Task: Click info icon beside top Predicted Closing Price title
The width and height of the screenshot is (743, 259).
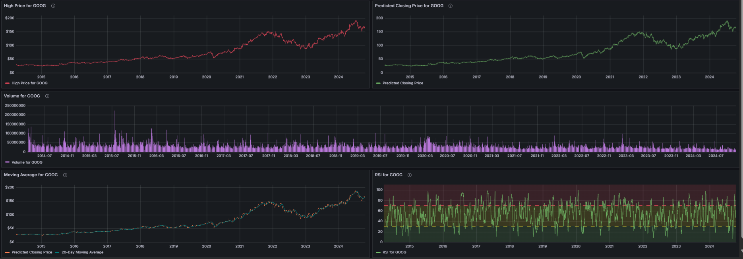Action: (x=450, y=6)
